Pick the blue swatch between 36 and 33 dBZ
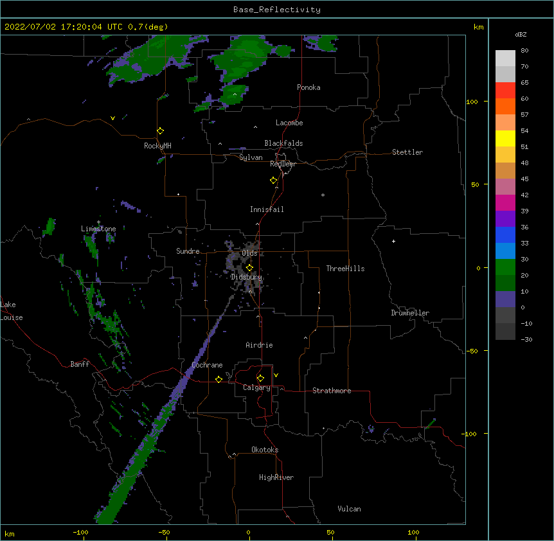 505,235
